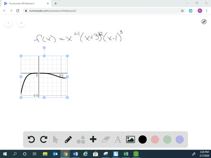The width and height of the screenshot is (211, 158).
Task: Switch to Chrome on taskbar
Action: [65, 154]
